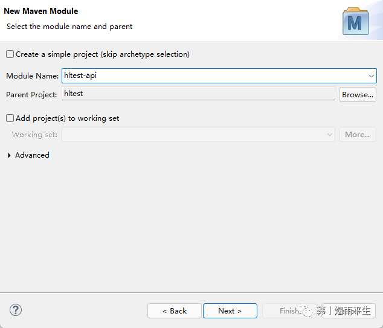Click the WeChat watermark logo icon
This screenshot has height=328, width=383.
pos(305,311)
